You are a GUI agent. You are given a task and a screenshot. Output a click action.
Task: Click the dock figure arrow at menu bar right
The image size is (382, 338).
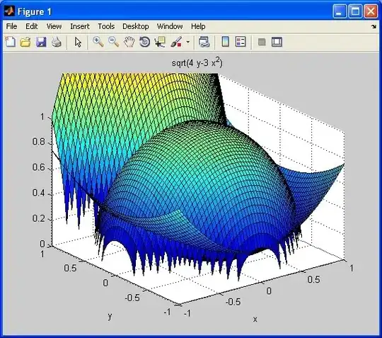[374, 26]
